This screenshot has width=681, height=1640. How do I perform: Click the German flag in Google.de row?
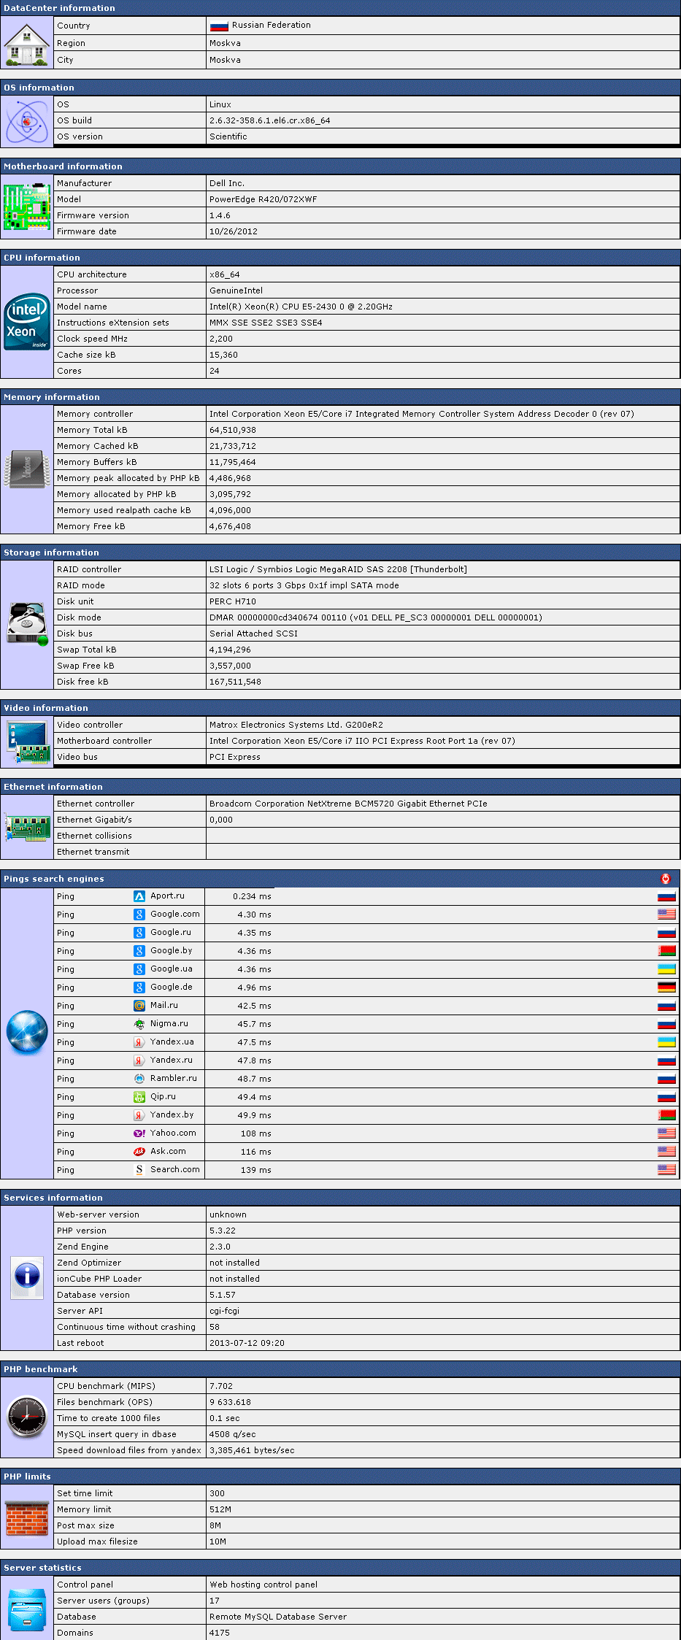[666, 988]
